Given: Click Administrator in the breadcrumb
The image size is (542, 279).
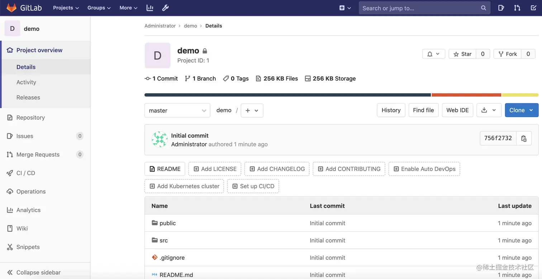Looking at the screenshot, I should point(160,26).
